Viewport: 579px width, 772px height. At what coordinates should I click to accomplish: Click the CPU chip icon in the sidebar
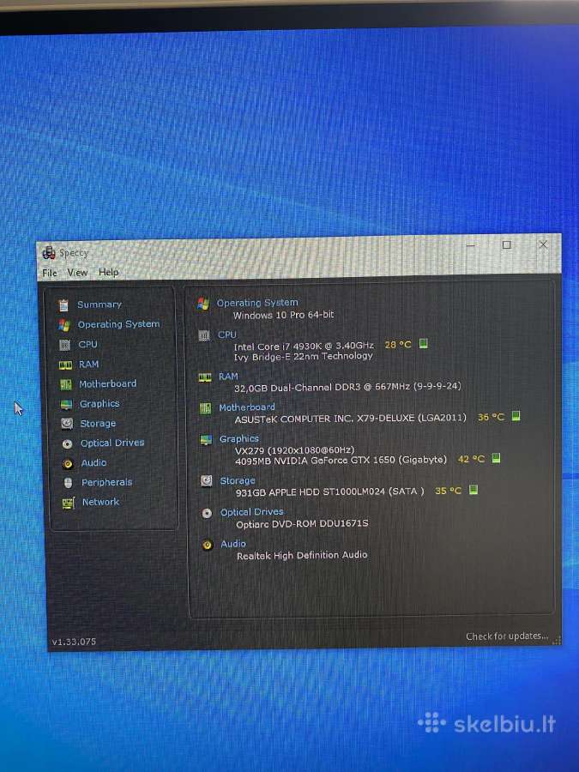coord(64,345)
